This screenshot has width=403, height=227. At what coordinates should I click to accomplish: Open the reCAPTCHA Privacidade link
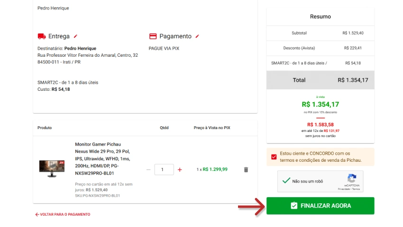click(344, 189)
